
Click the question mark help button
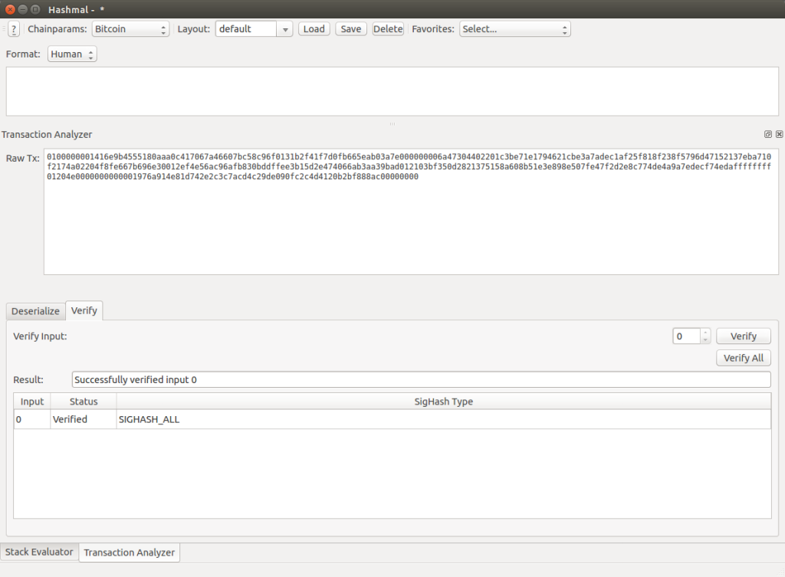coord(14,29)
